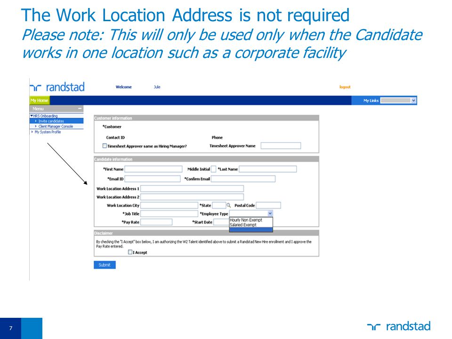Tick the I Accept checkbox
The width and height of the screenshot is (452, 339).
click(130, 252)
